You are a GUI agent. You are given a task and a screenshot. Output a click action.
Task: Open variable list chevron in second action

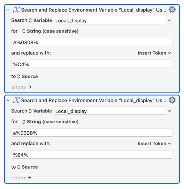pos(169,111)
